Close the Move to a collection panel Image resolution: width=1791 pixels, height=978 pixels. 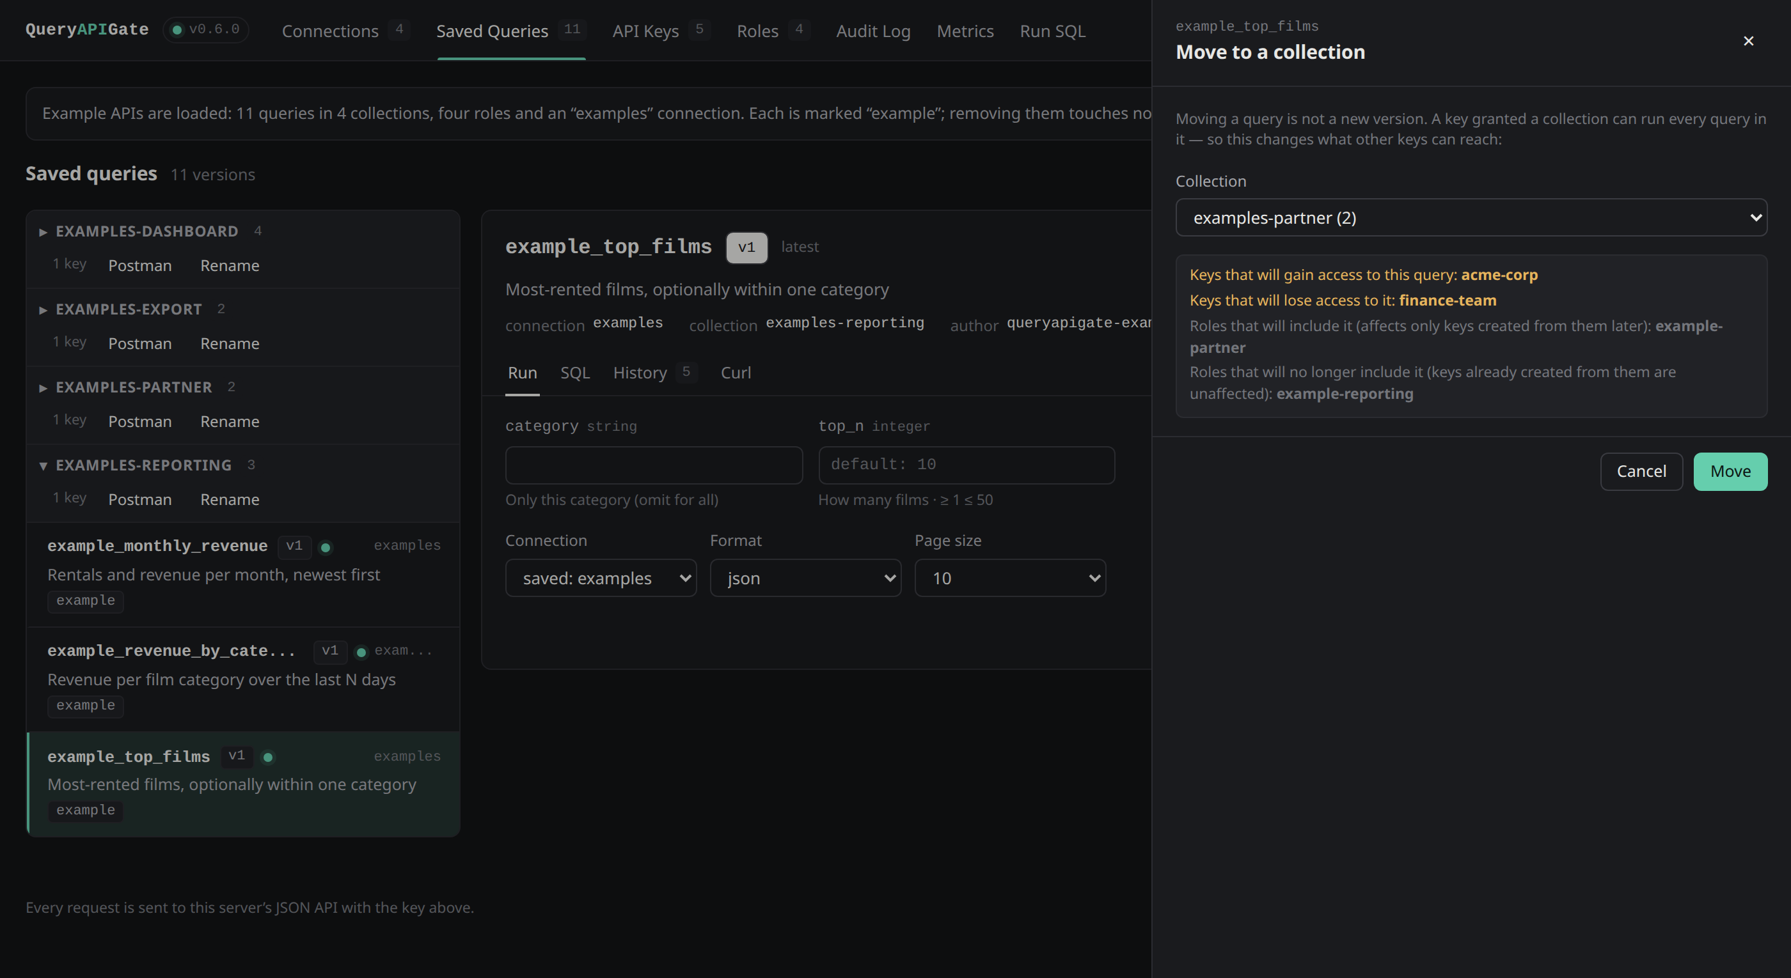pos(1748,41)
